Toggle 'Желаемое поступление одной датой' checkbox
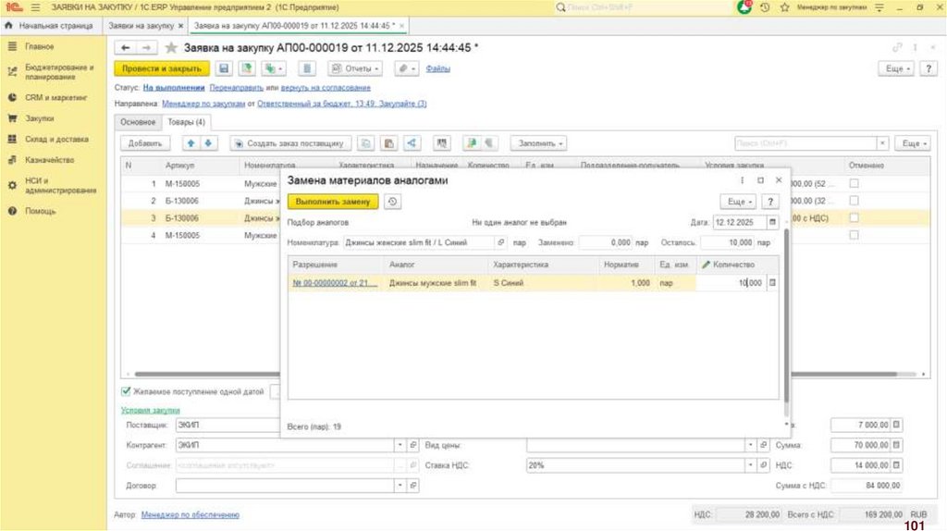Screen dimensions: 947x531 click(127, 391)
